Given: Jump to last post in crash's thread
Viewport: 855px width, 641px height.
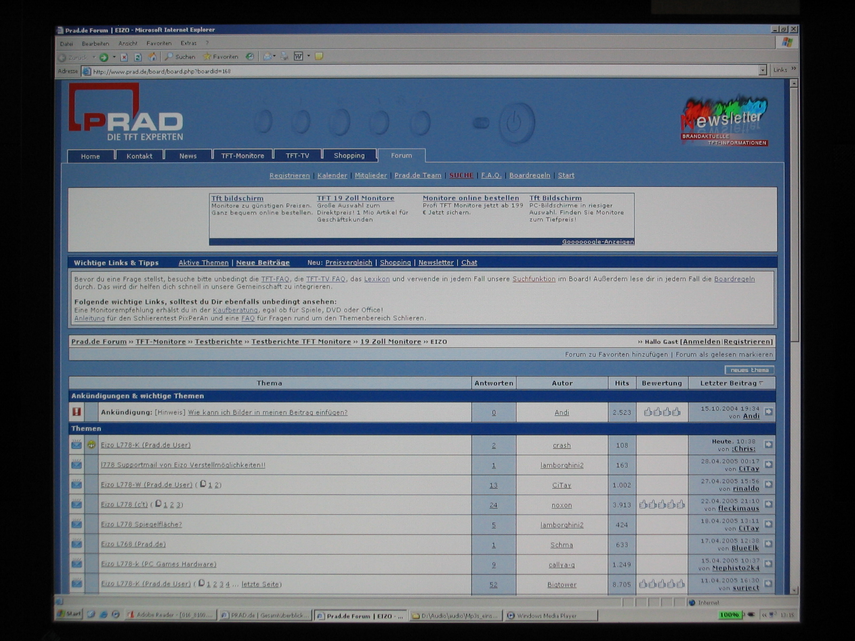Looking at the screenshot, I should [x=768, y=444].
